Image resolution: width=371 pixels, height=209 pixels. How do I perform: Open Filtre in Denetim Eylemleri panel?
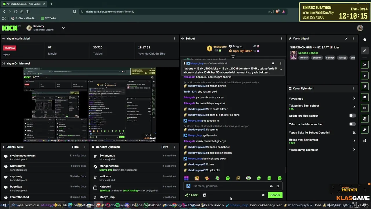tap(165, 147)
